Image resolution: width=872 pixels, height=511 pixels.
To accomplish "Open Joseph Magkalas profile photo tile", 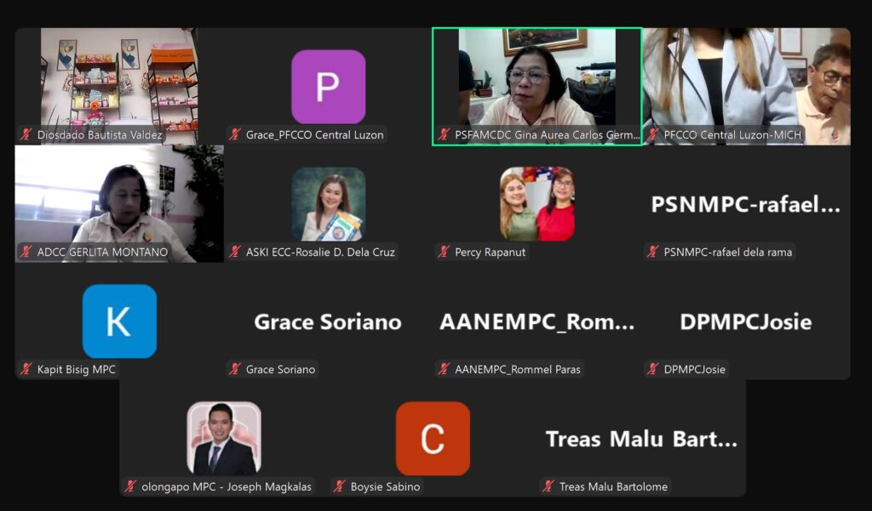I will pyautogui.click(x=224, y=438).
